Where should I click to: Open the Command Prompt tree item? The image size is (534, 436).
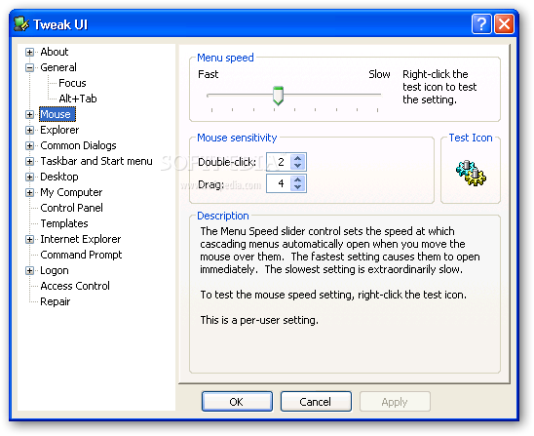pos(81,255)
